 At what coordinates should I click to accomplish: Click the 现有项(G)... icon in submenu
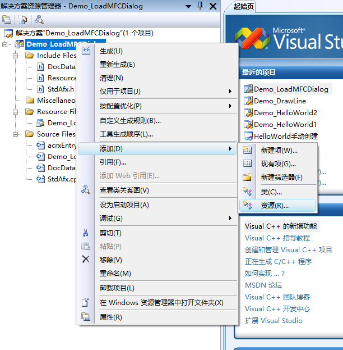(247, 163)
